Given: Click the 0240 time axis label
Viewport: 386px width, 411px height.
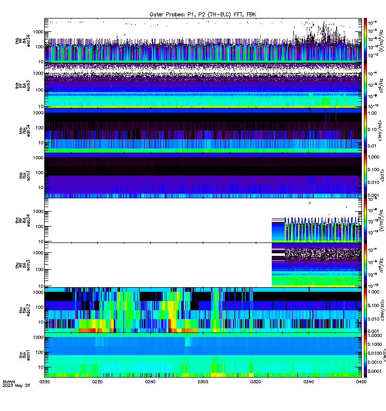Looking at the screenshot, I should pyautogui.click(x=150, y=382).
